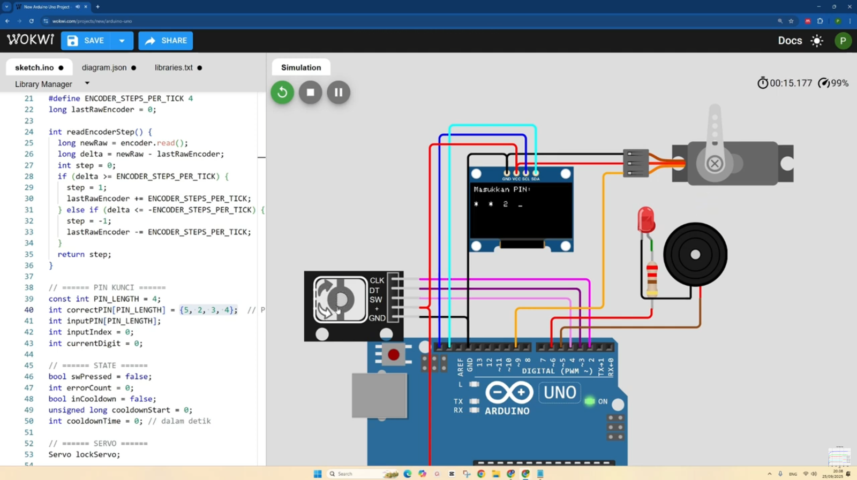This screenshot has width=857, height=480.
Task: Rotate the rotary encoder knob
Action: click(x=340, y=300)
